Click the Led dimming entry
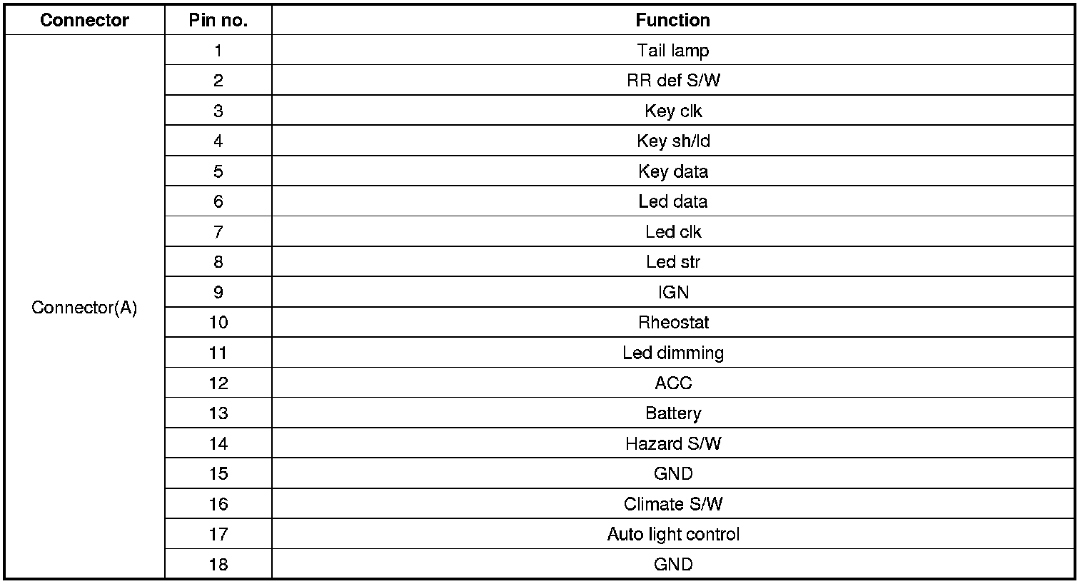The image size is (1085, 584). 672,353
